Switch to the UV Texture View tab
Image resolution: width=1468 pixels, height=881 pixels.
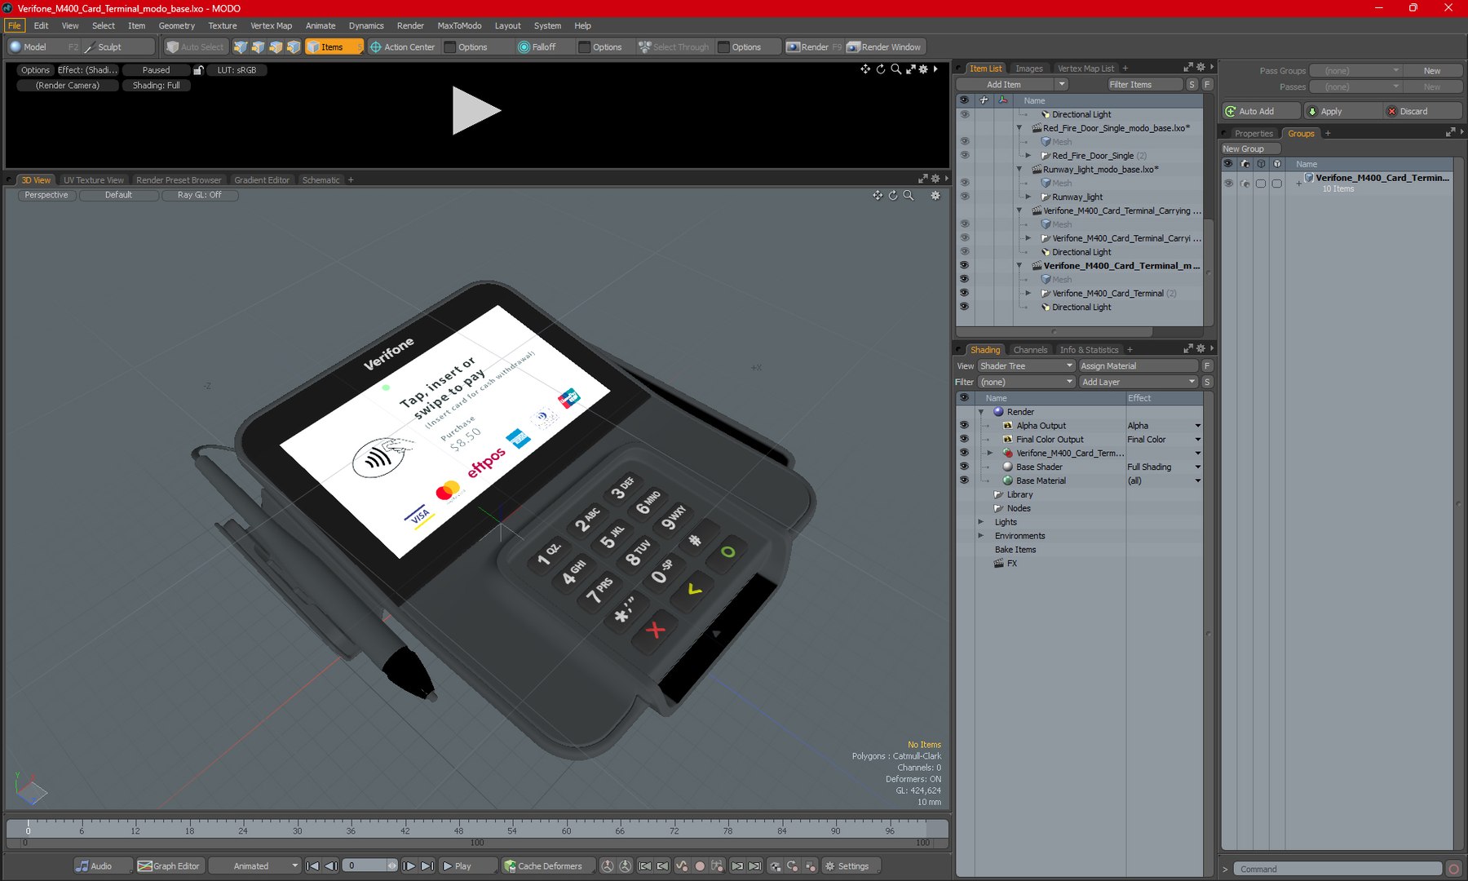coord(94,179)
